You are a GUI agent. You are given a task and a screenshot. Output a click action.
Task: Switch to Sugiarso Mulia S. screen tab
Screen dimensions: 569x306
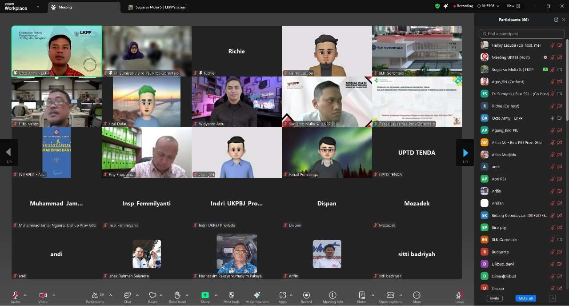(x=160, y=7)
